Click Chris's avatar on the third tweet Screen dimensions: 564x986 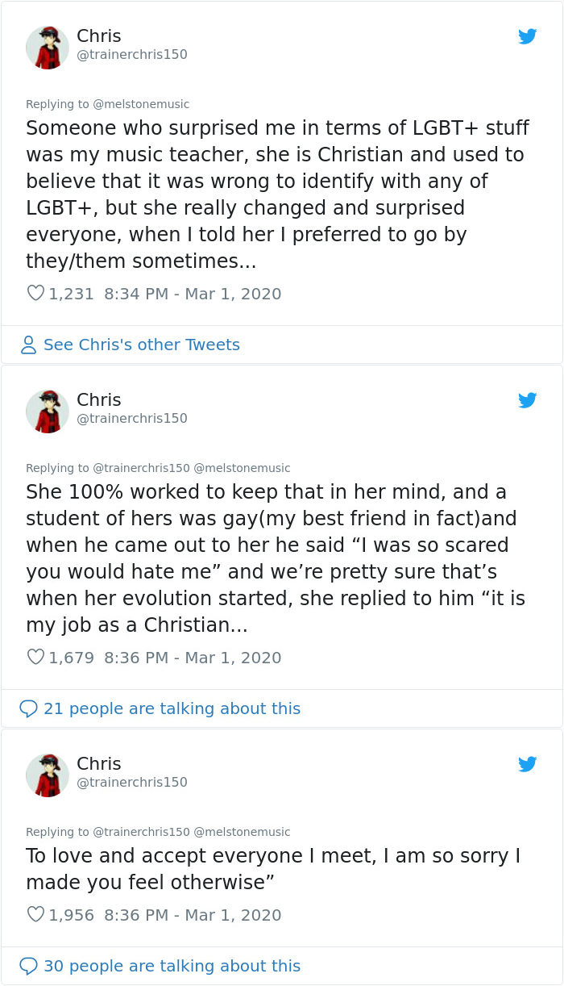[48, 774]
